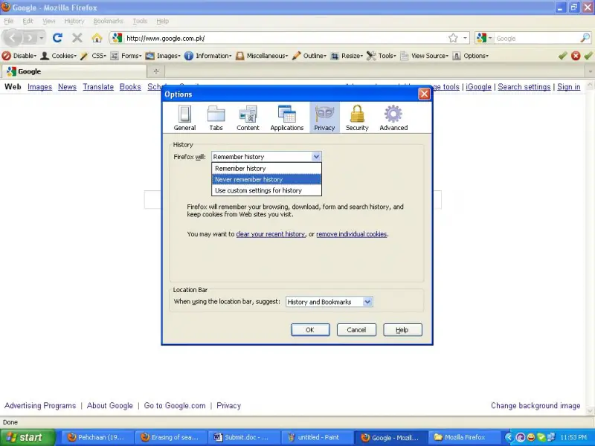Open the tab list dropdown arrow
Screen dimensions: 595x446
(590, 71)
